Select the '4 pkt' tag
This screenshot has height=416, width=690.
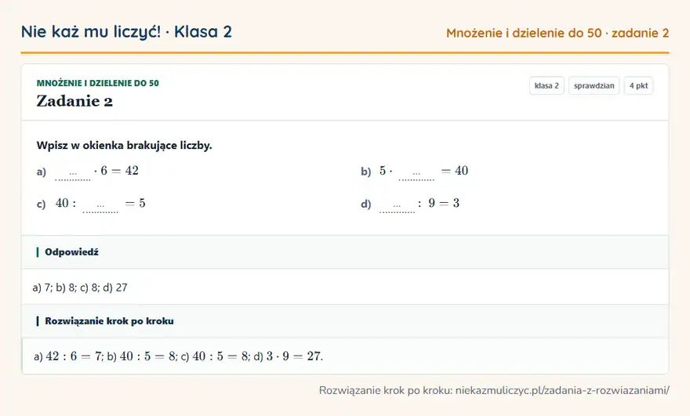(x=638, y=85)
